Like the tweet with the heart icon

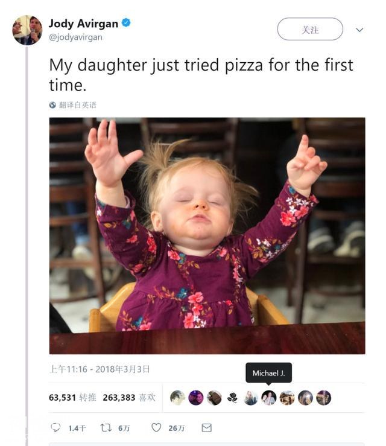pyautogui.click(x=156, y=427)
